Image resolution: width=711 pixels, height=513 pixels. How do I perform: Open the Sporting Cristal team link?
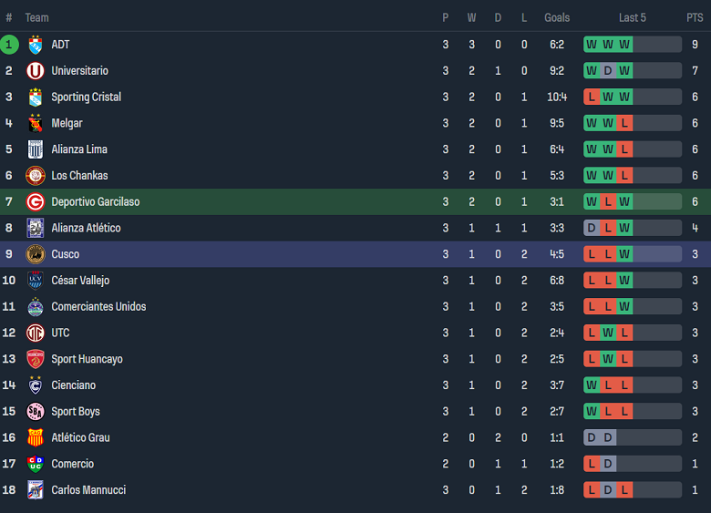(86, 97)
